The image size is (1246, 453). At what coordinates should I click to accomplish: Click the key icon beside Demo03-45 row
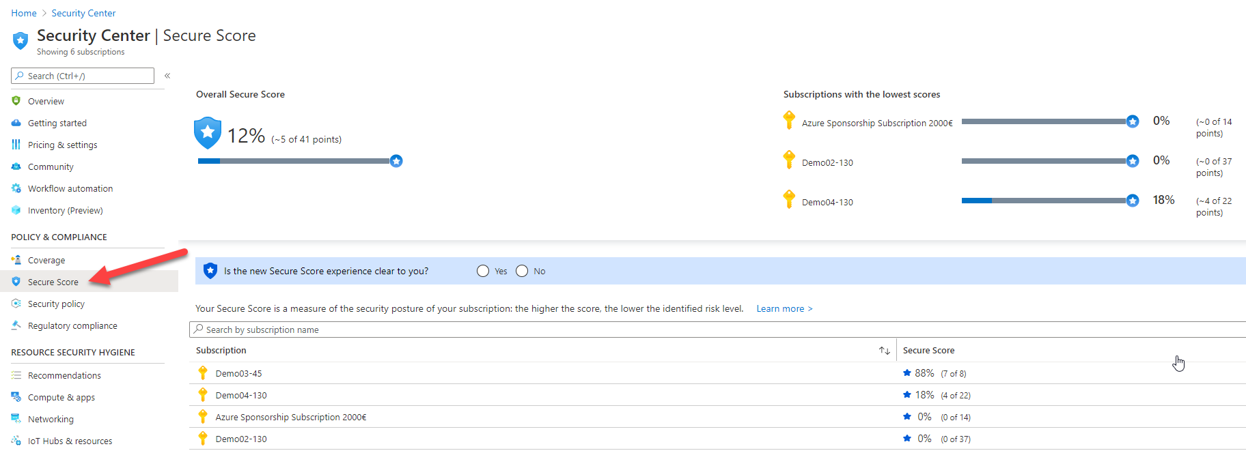click(203, 372)
